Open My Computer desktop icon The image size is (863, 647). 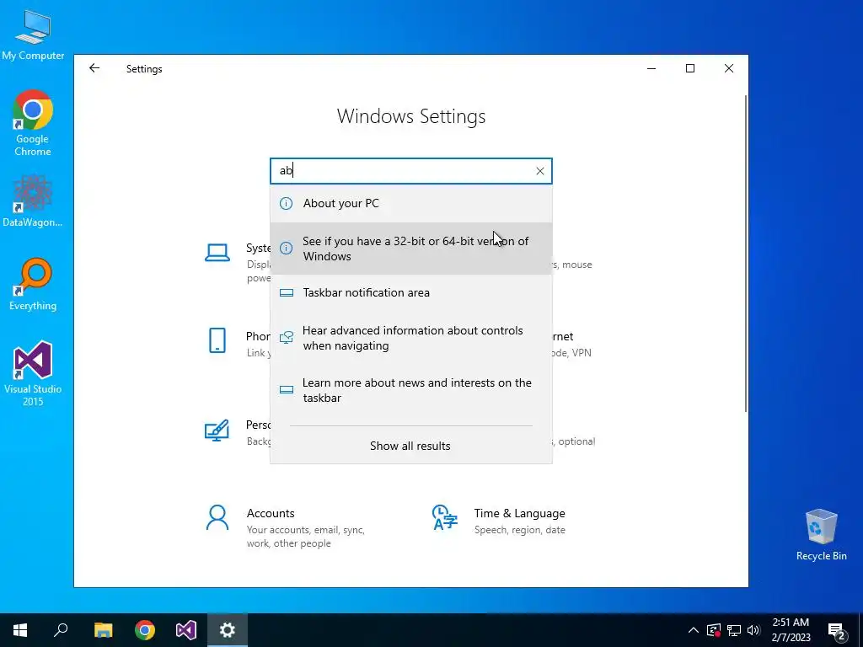33,35
